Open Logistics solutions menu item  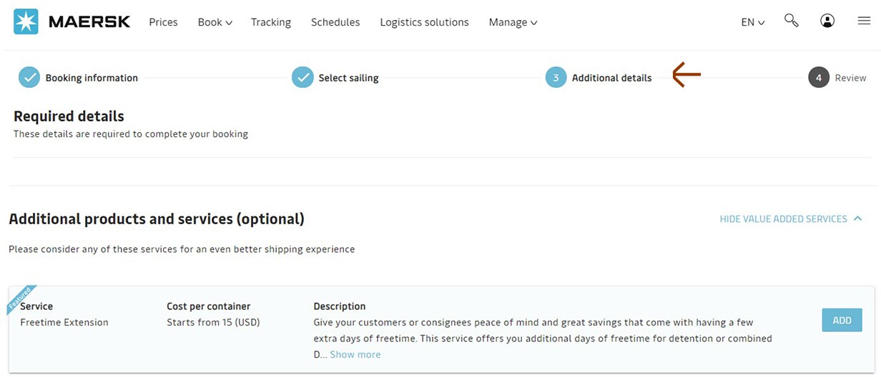point(424,22)
